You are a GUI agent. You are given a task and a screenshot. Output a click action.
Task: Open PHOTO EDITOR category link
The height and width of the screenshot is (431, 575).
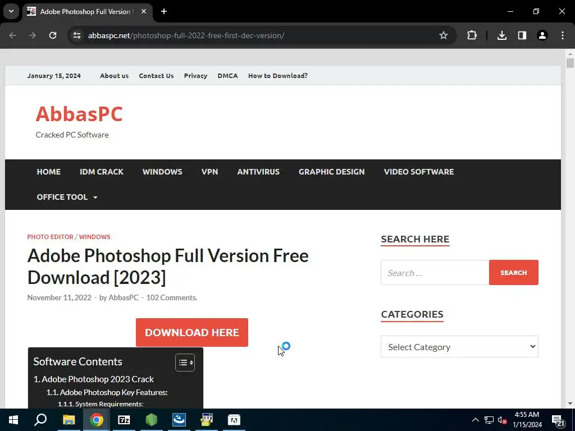coord(50,237)
